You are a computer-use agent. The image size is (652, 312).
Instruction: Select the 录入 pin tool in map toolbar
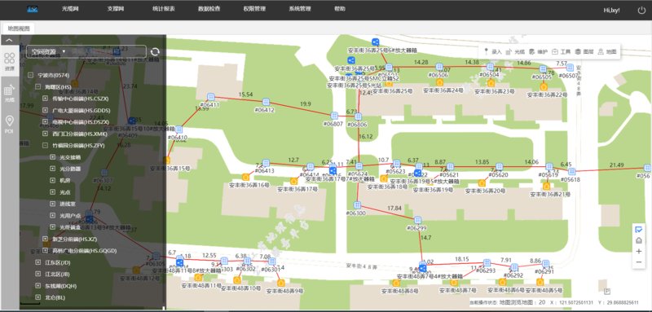click(493, 52)
